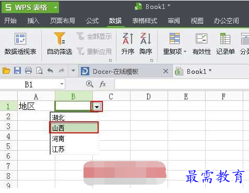Click cell A1 containing 地区

pyautogui.click(x=36, y=106)
